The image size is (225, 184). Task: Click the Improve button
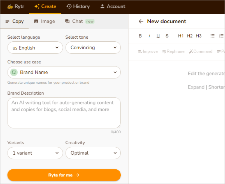click(x=148, y=51)
